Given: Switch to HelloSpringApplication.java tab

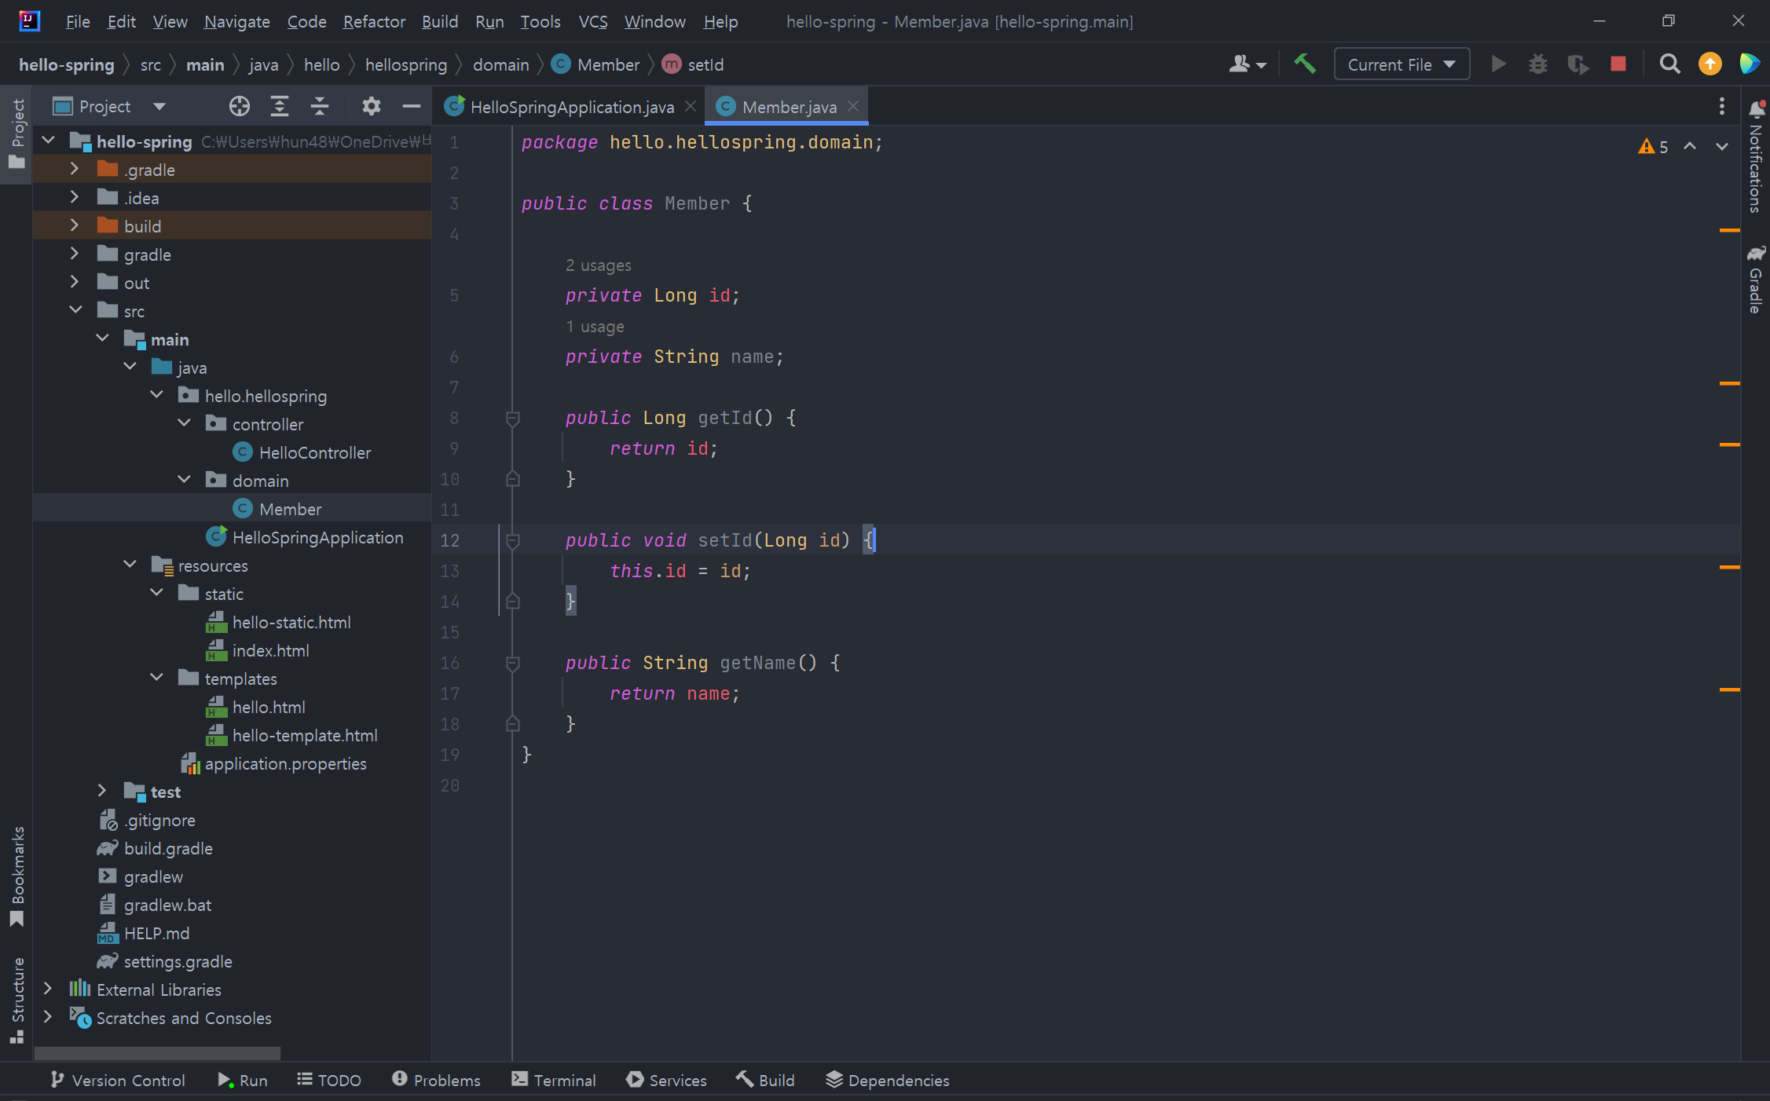Looking at the screenshot, I should 570,107.
